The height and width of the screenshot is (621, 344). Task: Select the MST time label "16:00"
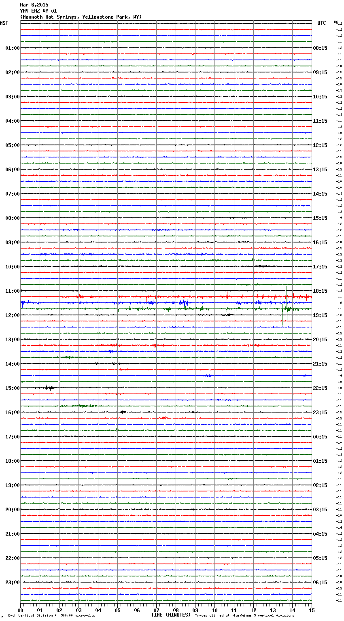click(x=13, y=413)
